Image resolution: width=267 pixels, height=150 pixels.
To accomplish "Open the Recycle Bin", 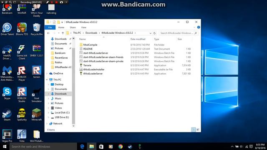I will point(36,29).
